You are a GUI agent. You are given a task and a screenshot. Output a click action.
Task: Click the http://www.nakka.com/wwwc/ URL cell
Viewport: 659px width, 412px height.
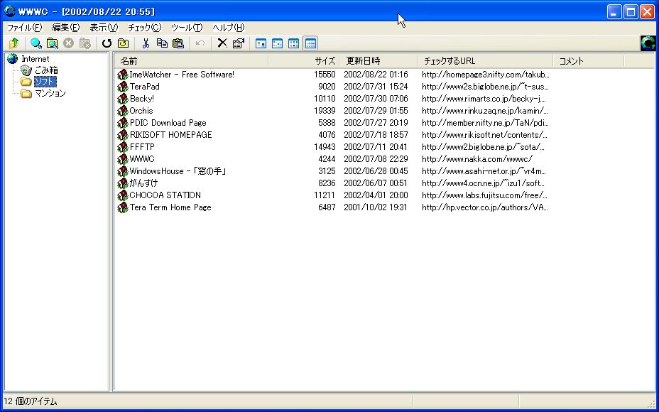click(x=477, y=159)
